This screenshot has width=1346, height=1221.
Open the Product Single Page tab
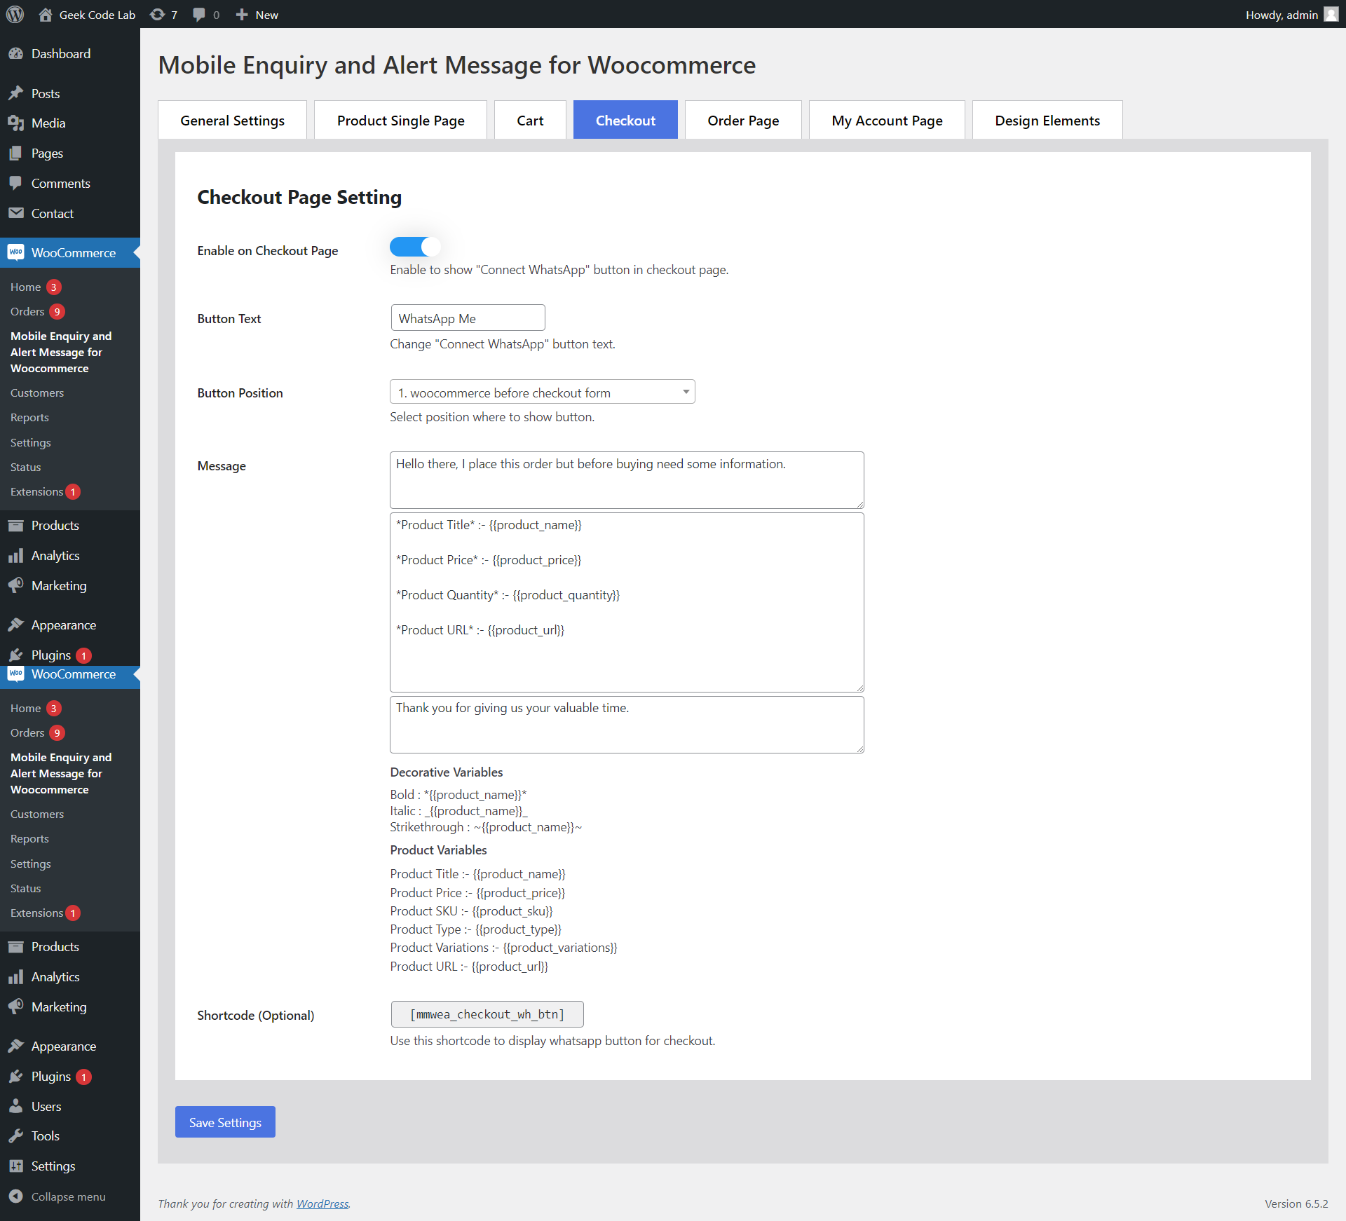[x=400, y=121]
